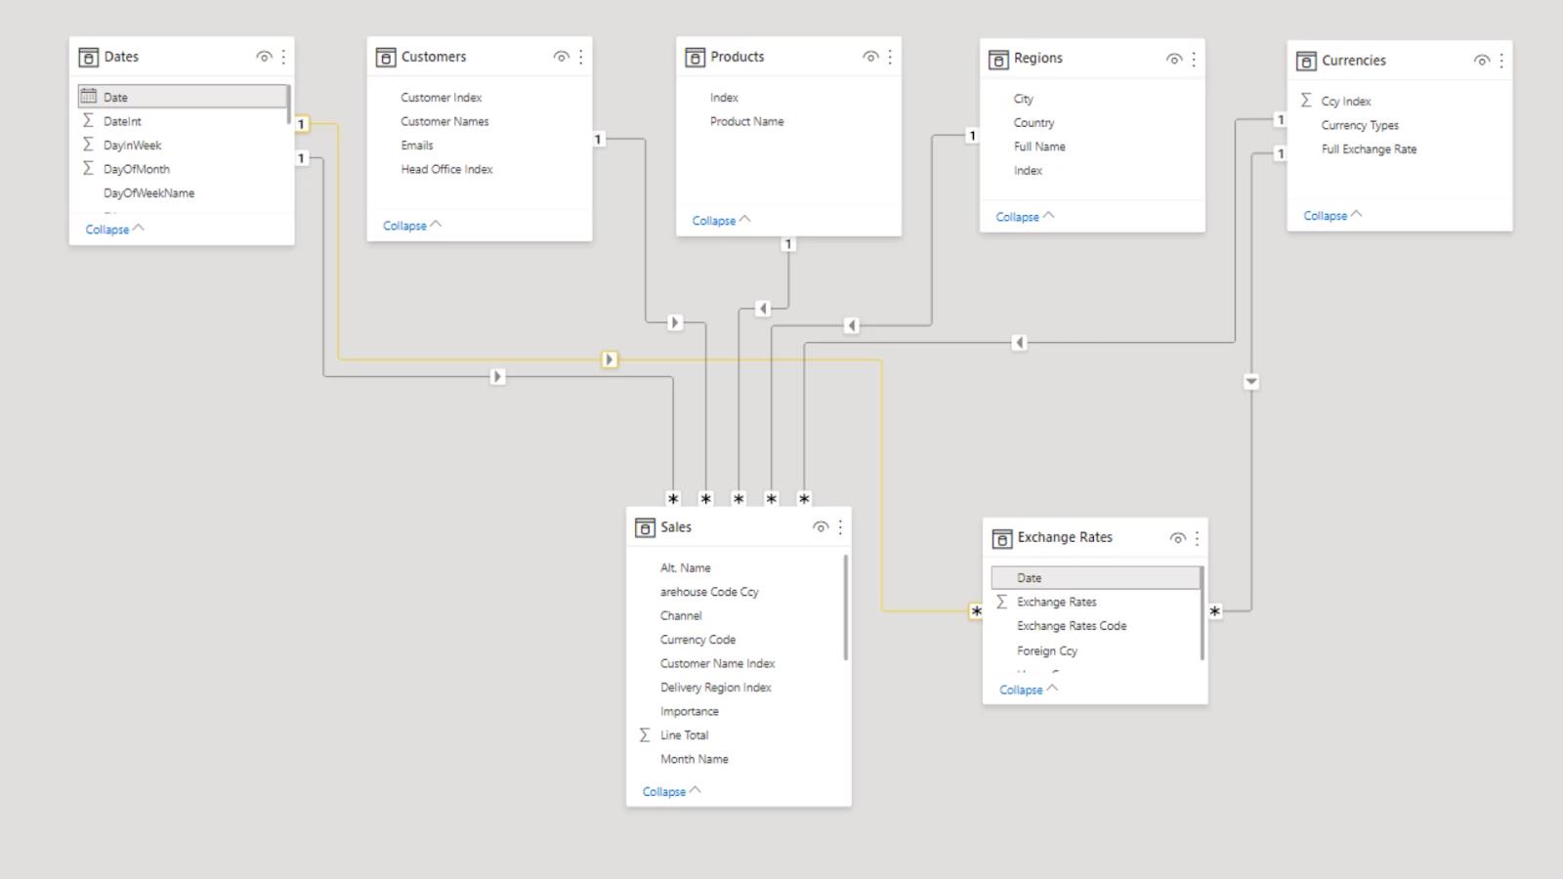
Task: Select the Dates to Sales relationship direction arrow
Action: [497, 376]
